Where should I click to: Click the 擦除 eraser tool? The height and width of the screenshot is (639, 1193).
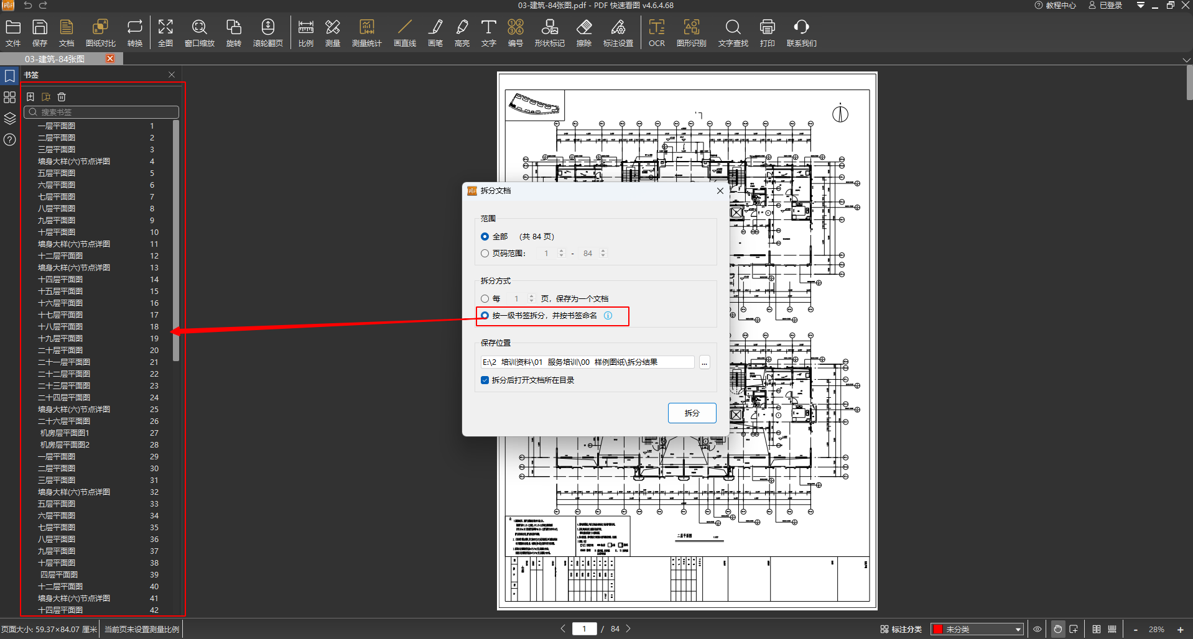coord(583,32)
